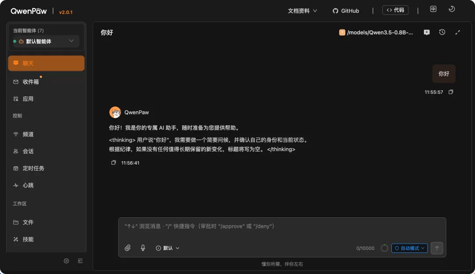Click the 0/10000 character counter
This screenshot has width=475, height=274.
coord(365,248)
